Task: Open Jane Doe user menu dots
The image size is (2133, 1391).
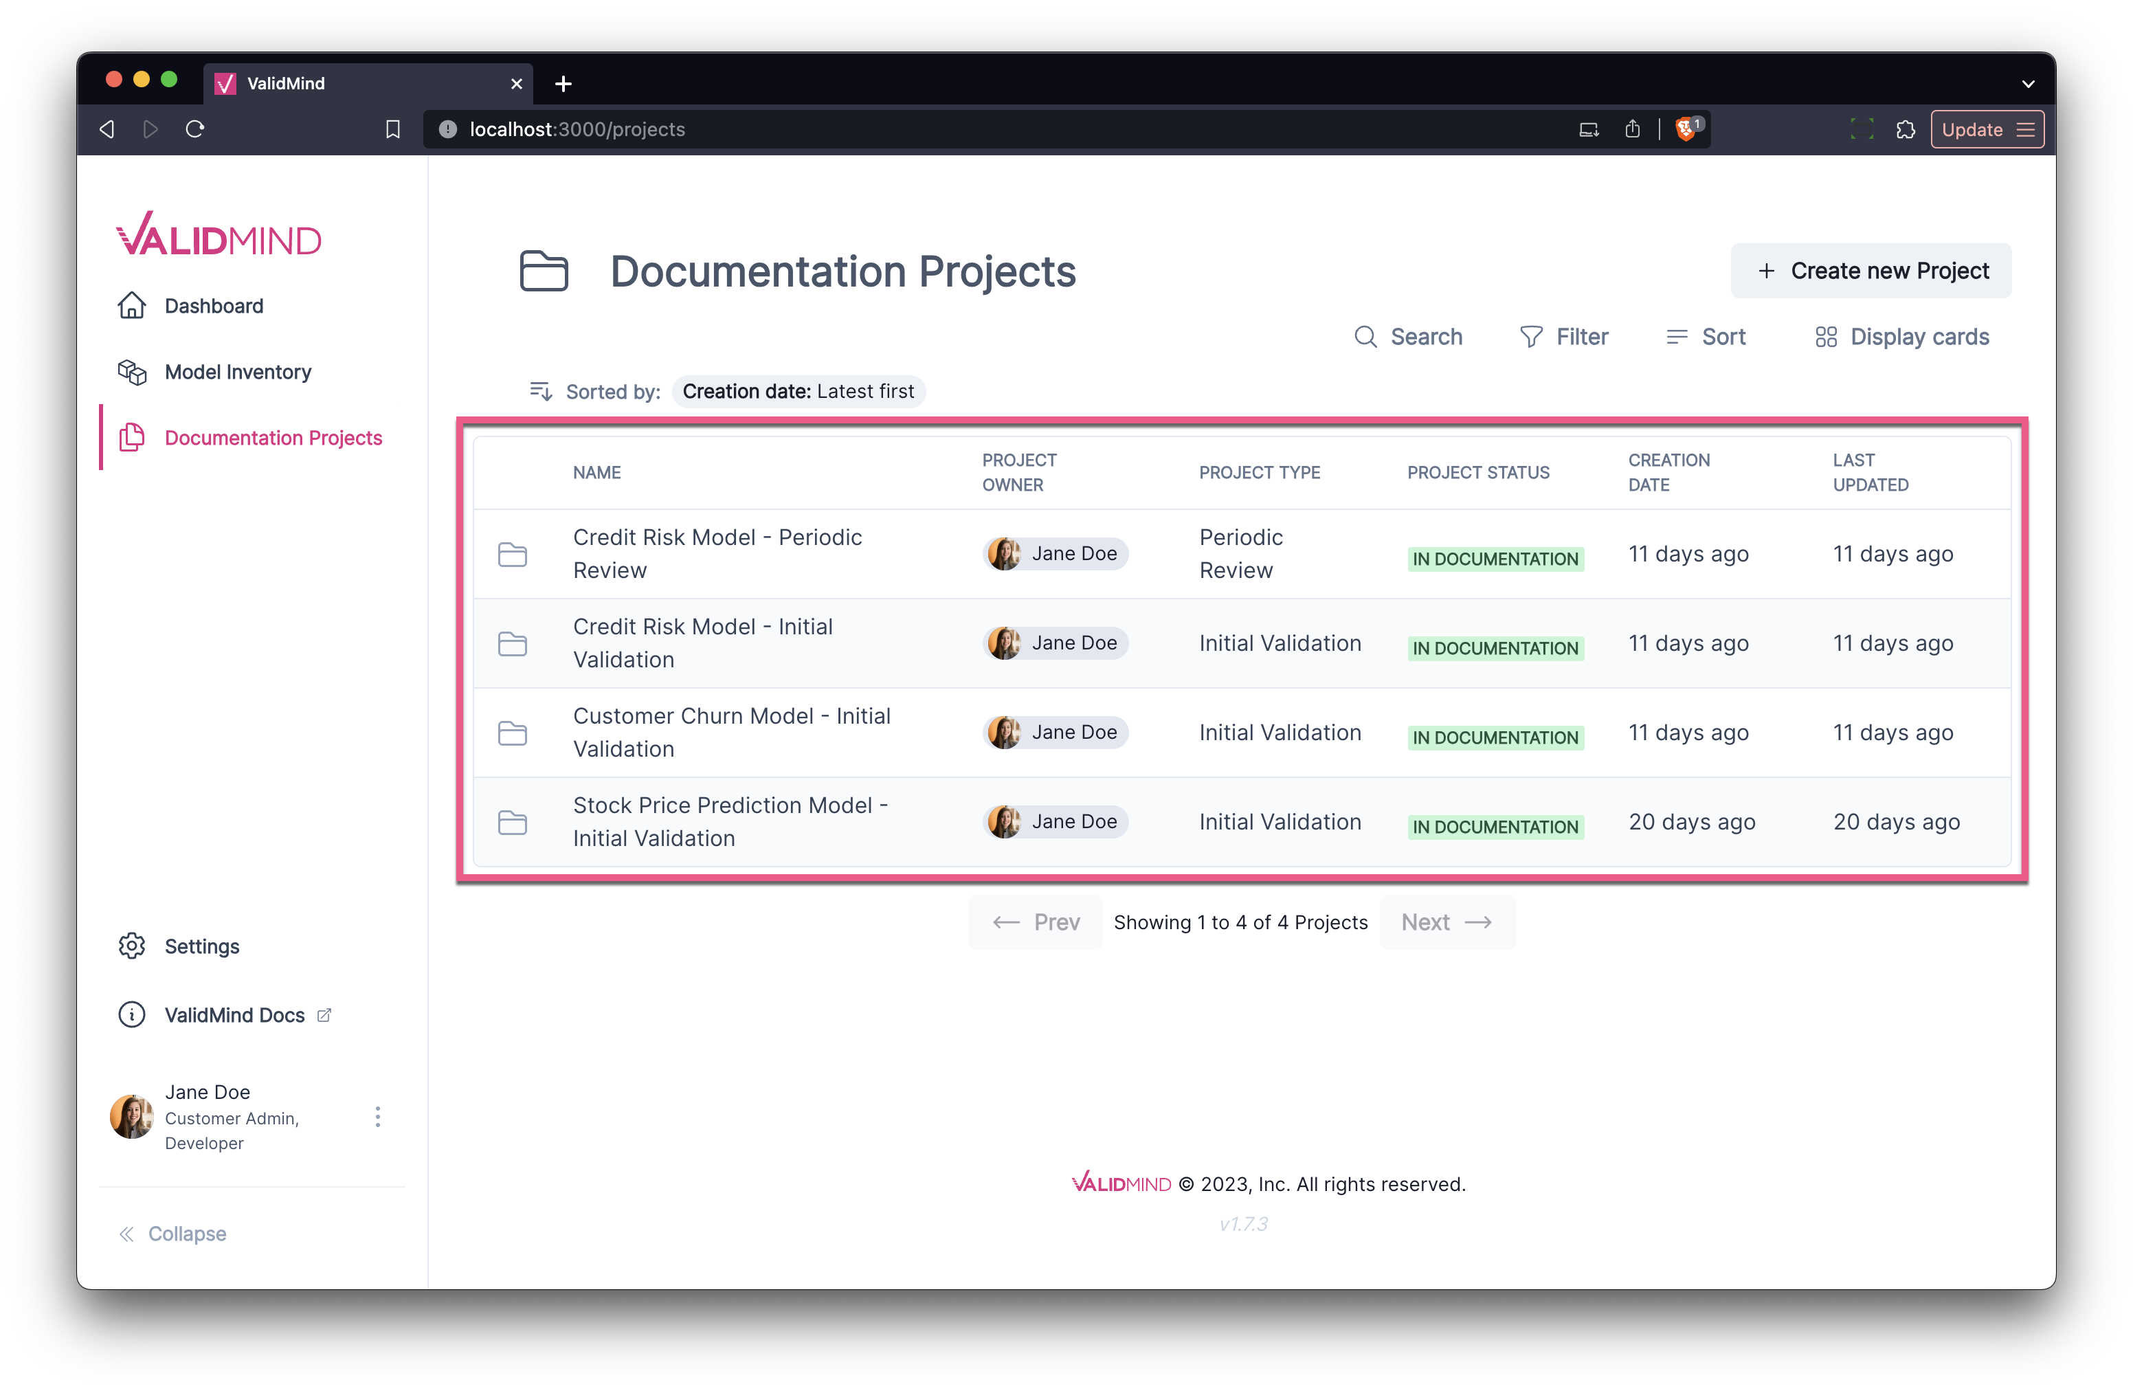Action: (377, 1116)
